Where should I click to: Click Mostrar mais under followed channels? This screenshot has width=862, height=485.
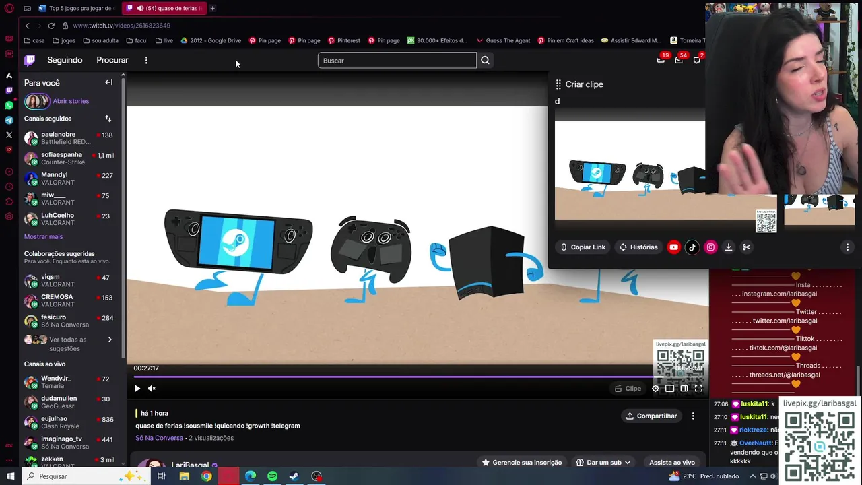[x=43, y=236]
